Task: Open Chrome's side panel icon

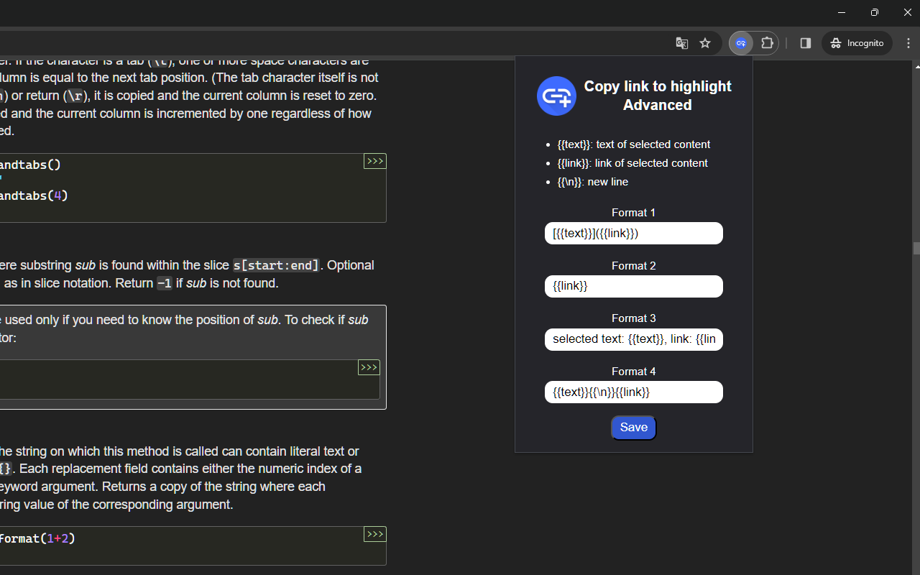Action: tap(805, 43)
